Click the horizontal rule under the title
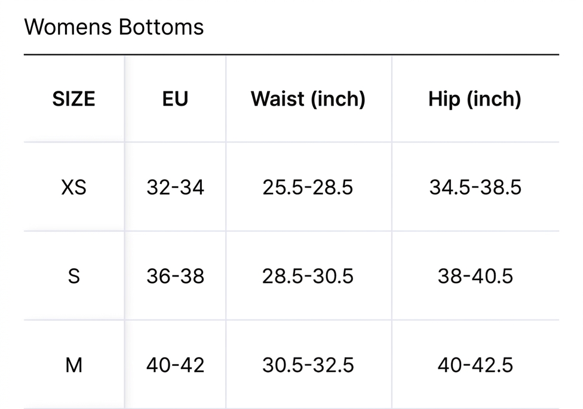The width and height of the screenshot is (583, 409). pyautogui.click(x=291, y=55)
